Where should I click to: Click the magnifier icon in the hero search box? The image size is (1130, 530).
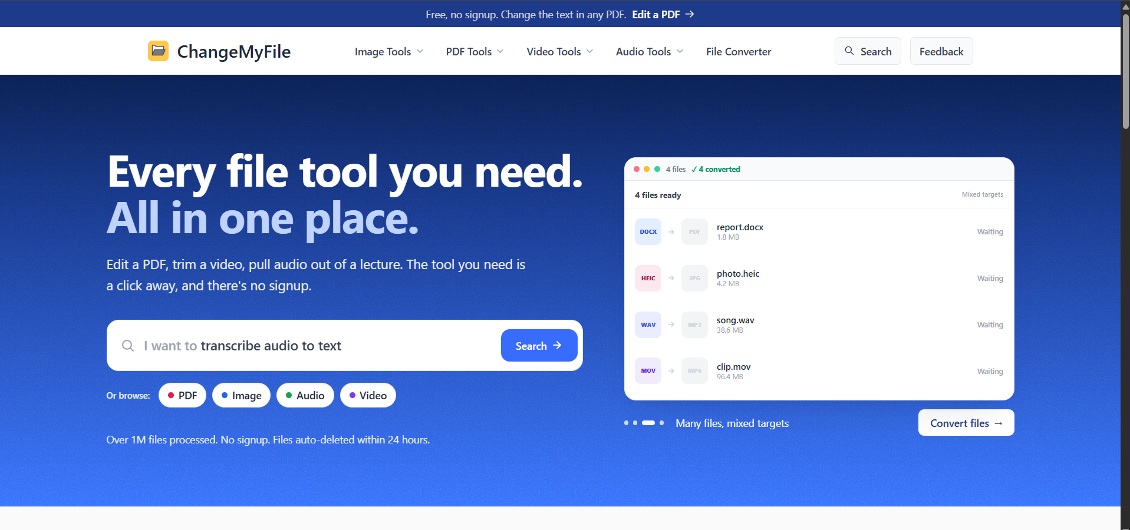tap(128, 346)
